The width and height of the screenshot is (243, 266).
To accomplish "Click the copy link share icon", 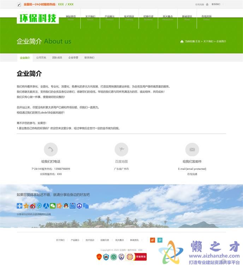I will click(86, 206).
